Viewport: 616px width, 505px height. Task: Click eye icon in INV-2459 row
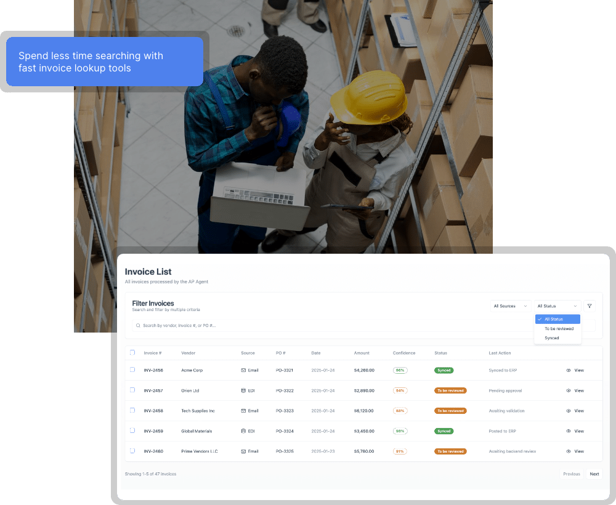(569, 431)
